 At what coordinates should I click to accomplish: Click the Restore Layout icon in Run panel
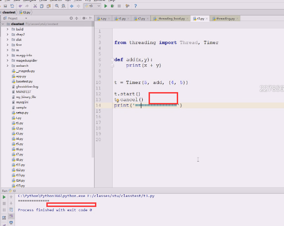coord(4,218)
